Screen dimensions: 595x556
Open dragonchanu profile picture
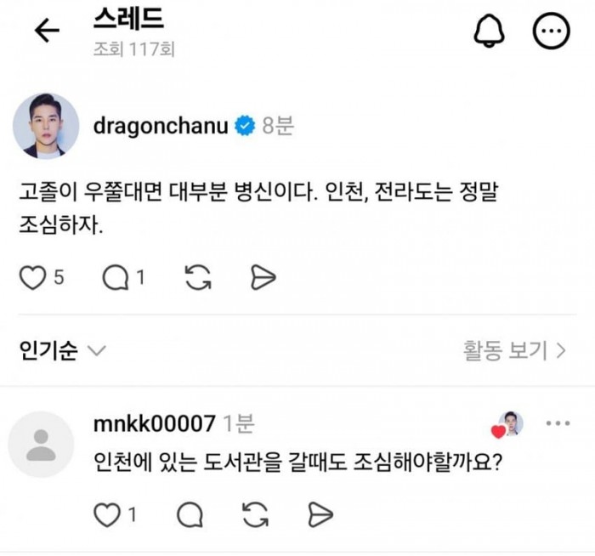46,126
